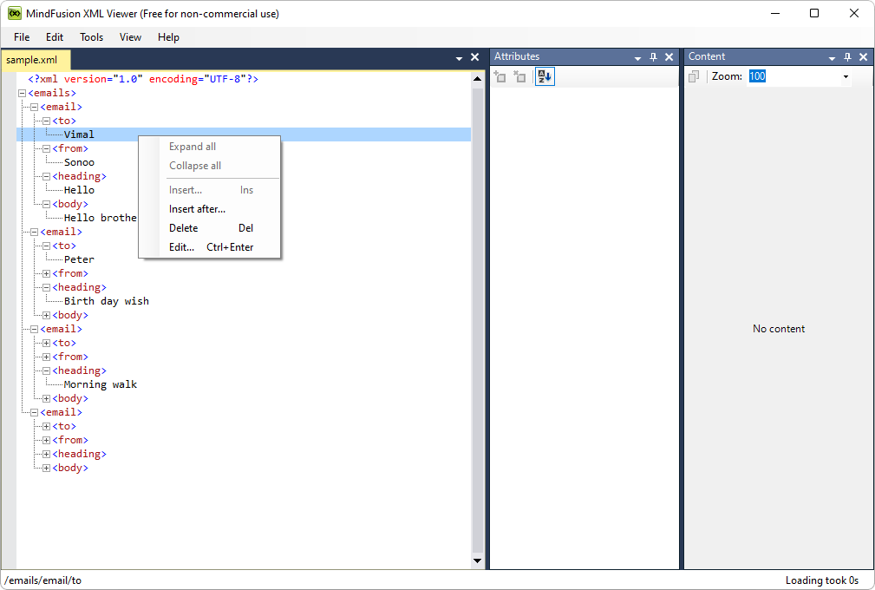Open the Attributes panel options arrow
This screenshot has width=875, height=590.
point(637,57)
